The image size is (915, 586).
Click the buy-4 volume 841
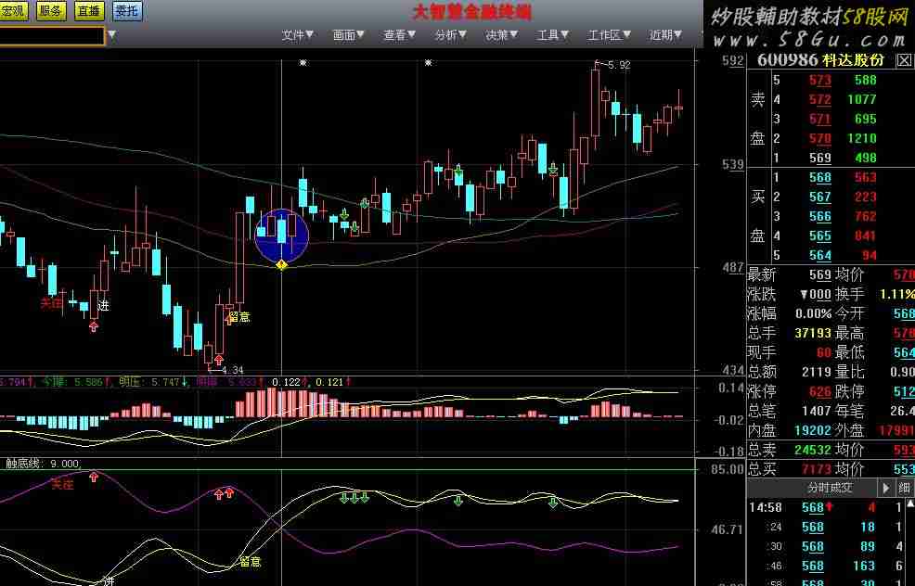pyautogui.click(x=866, y=236)
